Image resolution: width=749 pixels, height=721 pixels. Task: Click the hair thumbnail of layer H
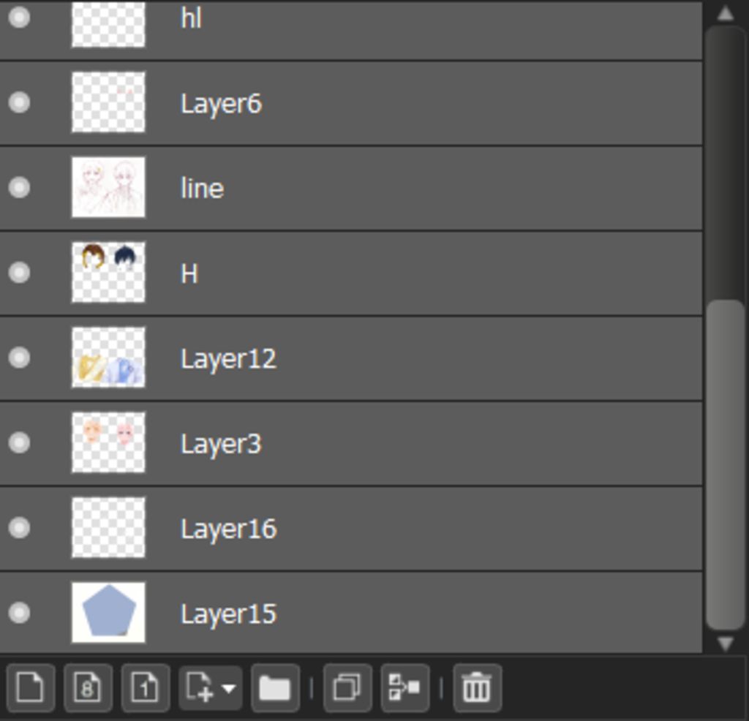tap(108, 272)
